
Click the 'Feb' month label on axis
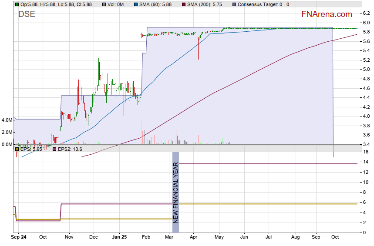[x=146, y=237]
